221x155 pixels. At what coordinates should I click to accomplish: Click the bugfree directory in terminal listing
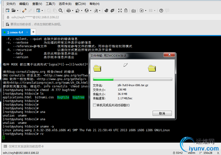[x=78, y=97]
